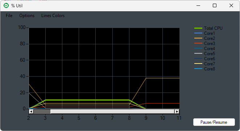Viewport: 240px width, 131px height.
Task: Click the Core1 legend color line
Action: (198, 33)
